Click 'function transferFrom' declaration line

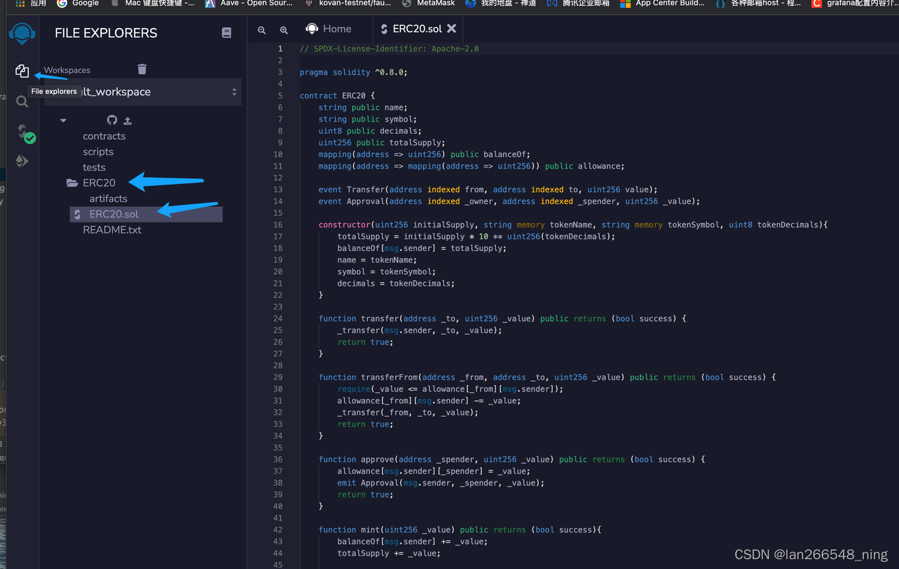547,377
